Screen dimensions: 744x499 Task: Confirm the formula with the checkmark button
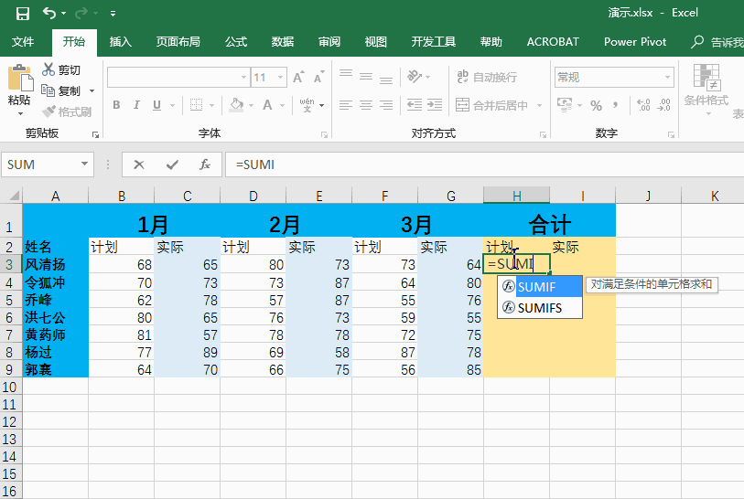point(172,165)
